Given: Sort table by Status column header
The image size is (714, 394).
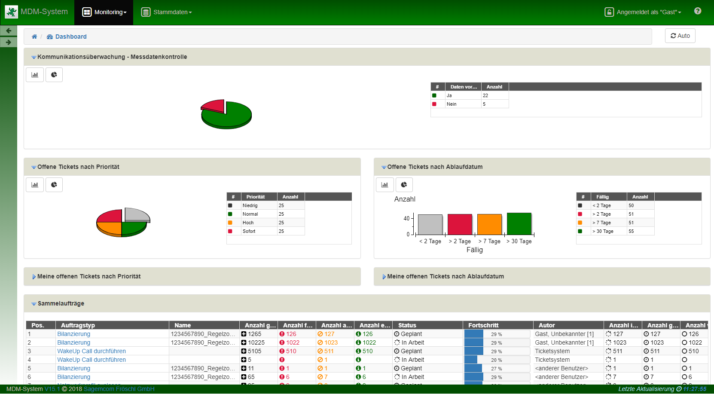Looking at the screenshot, I should [x=428, y=325].
